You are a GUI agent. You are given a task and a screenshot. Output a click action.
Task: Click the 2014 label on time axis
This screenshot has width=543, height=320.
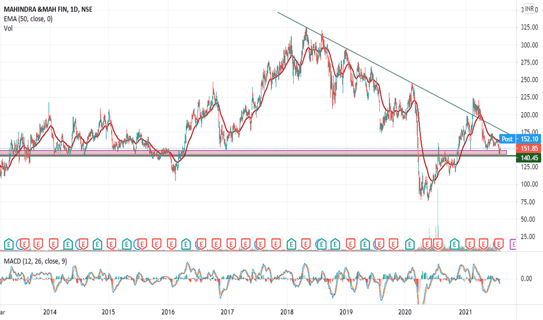tap(50, 312)
